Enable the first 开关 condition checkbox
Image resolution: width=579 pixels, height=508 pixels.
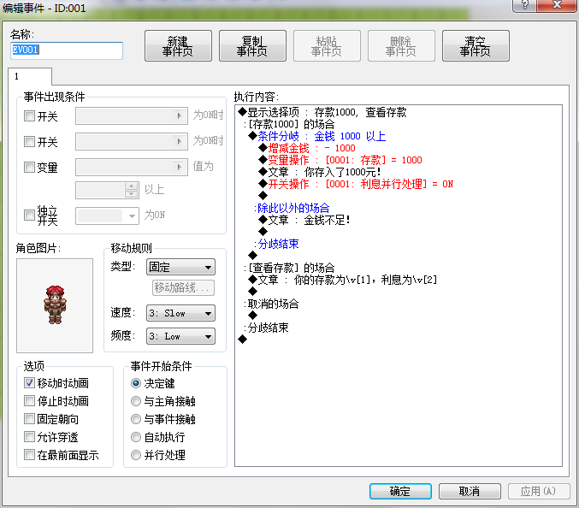29,116
